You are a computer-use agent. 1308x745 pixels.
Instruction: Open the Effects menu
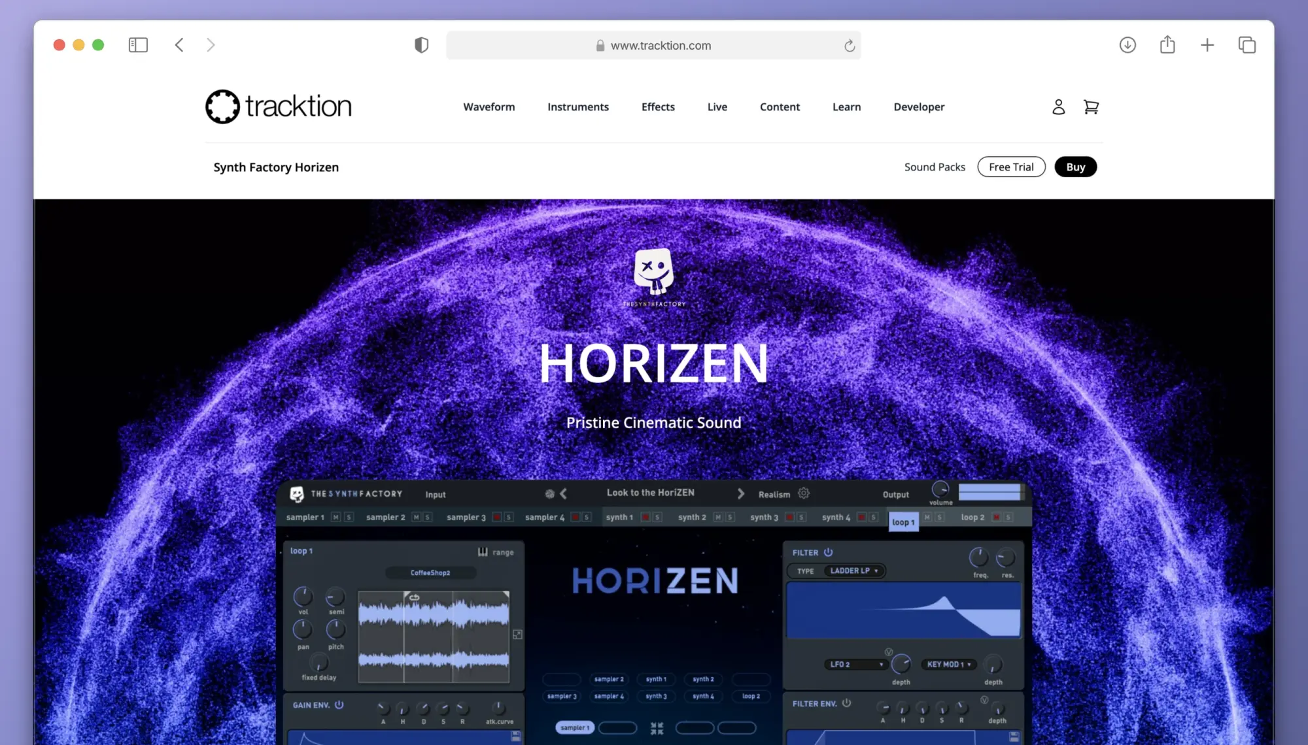click(658, 107)
